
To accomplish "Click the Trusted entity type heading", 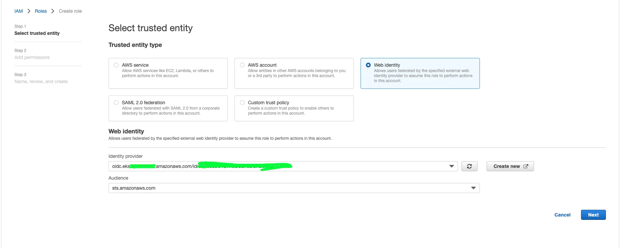I will coord(135,45).
